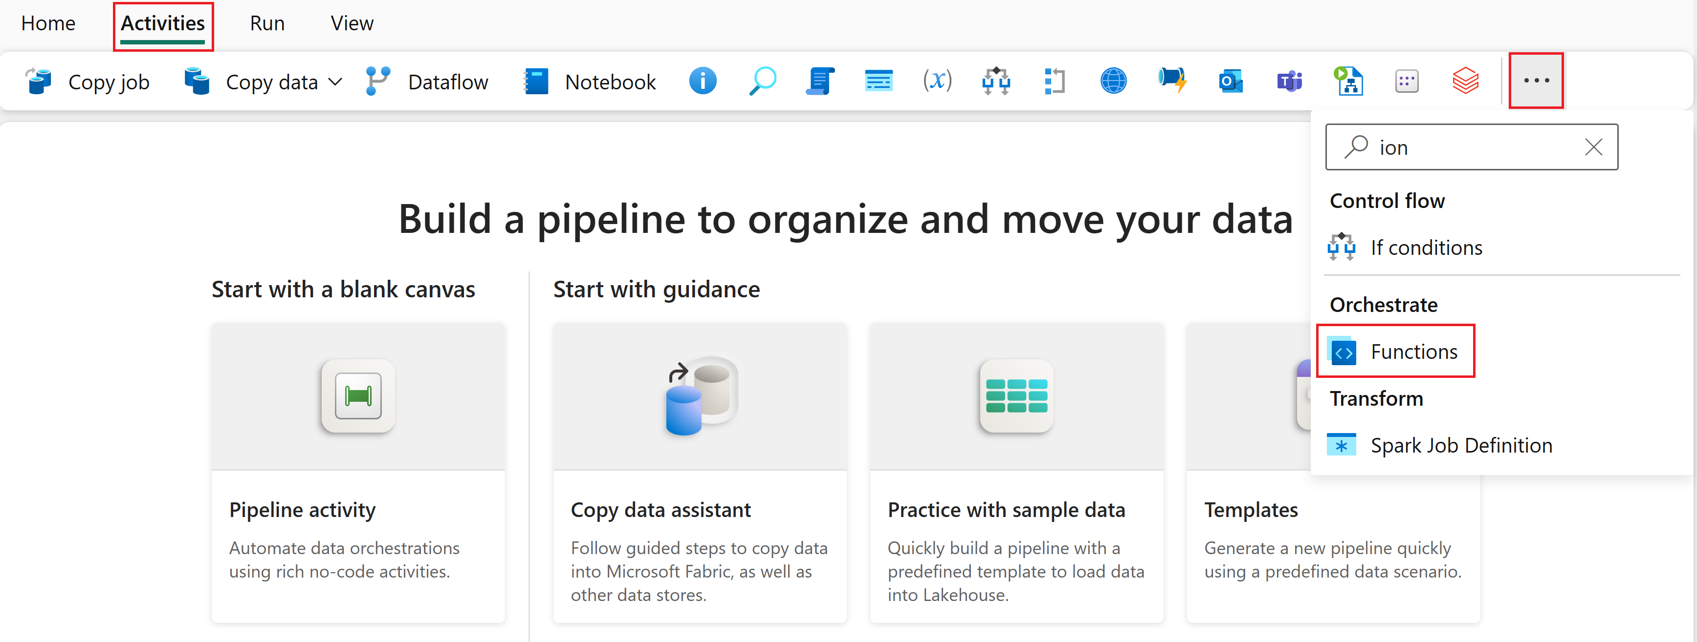Click the Get metadata info icon

(x=702, y=82)
